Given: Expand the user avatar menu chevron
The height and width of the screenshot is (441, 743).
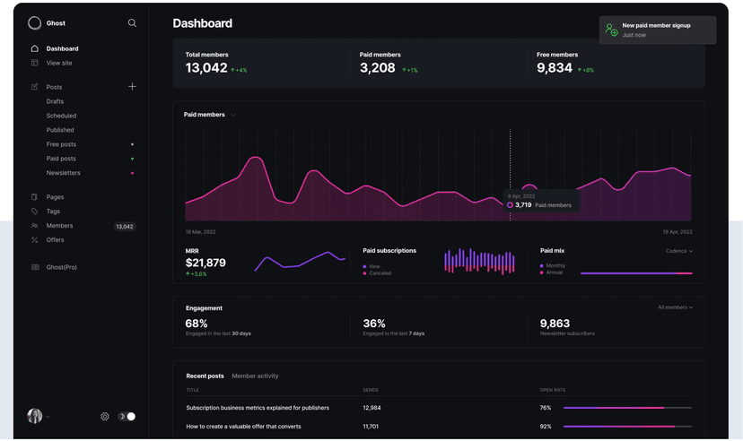Looking at the screenshot, I should [x=48, y=417].
